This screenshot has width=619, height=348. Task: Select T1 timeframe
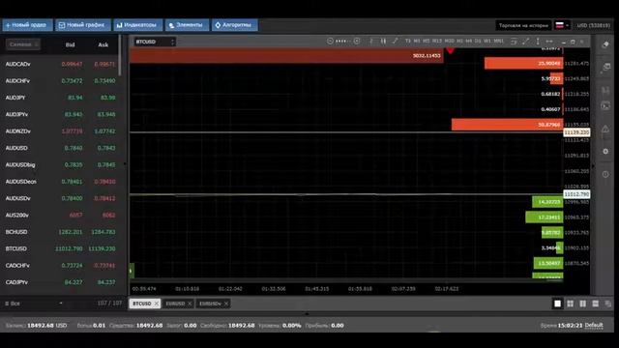(408, 41)
